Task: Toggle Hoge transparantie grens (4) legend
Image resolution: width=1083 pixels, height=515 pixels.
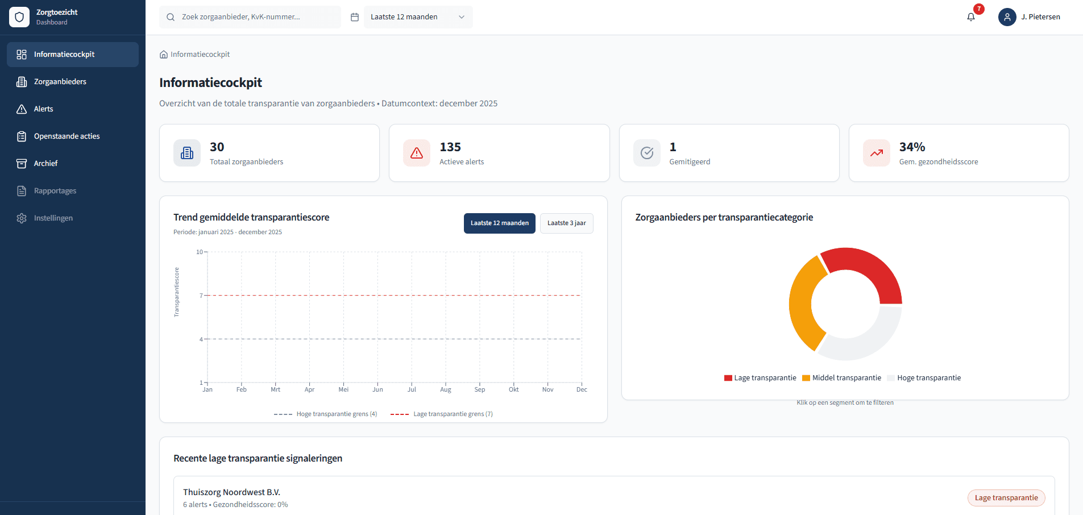Action: pos(325,414)
